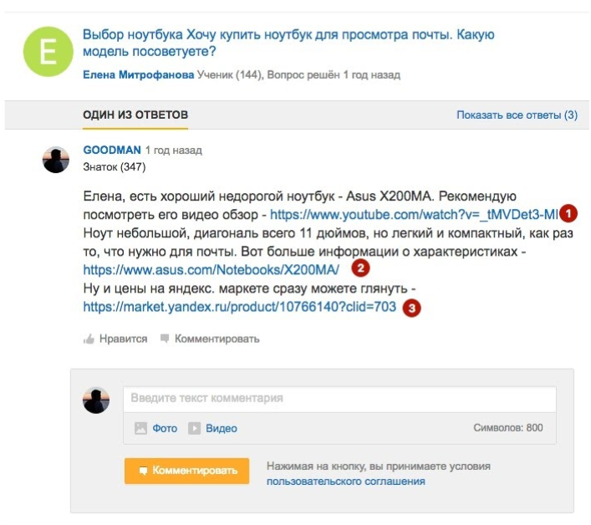
Task: Click the comment text input field
Action: point(339,398)
